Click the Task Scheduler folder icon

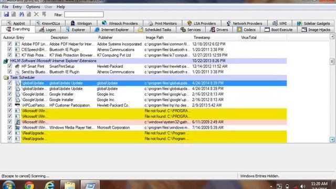point(6,78)
